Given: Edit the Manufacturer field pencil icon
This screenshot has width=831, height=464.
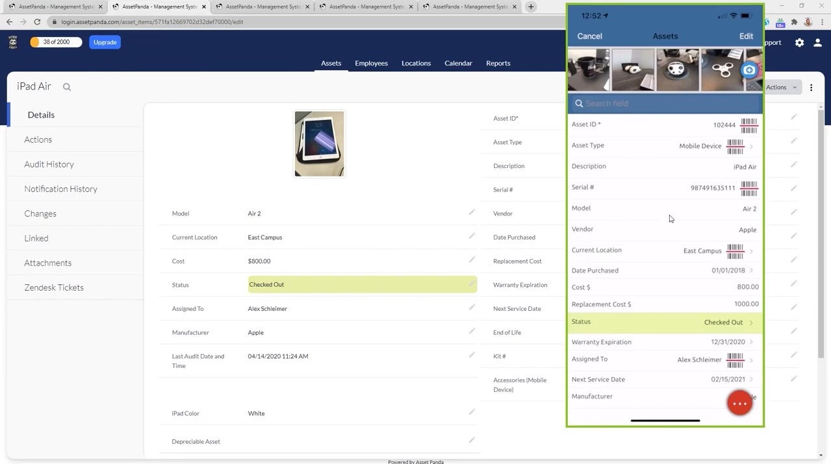Looking at the screenshot, I should point(472,331).
